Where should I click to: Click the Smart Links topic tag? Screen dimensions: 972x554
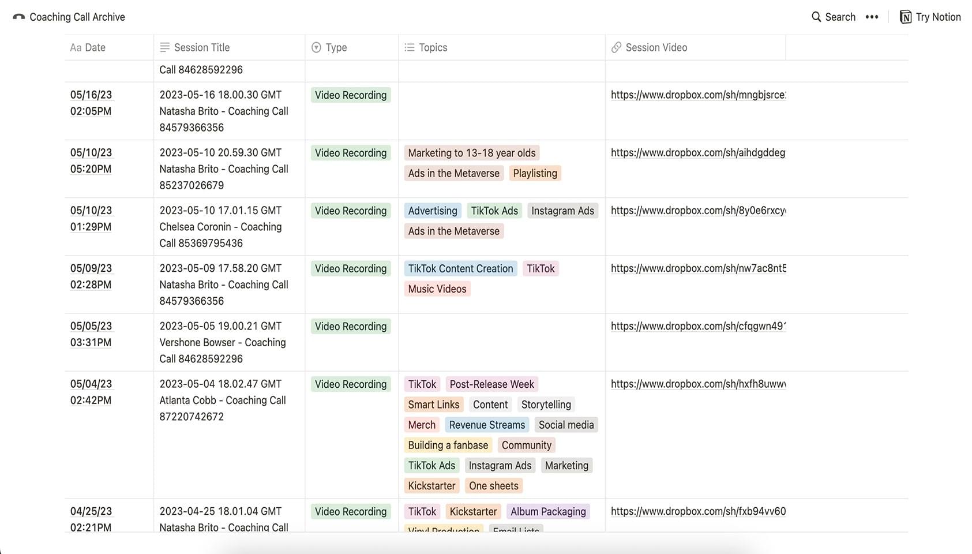coord(434,405)
